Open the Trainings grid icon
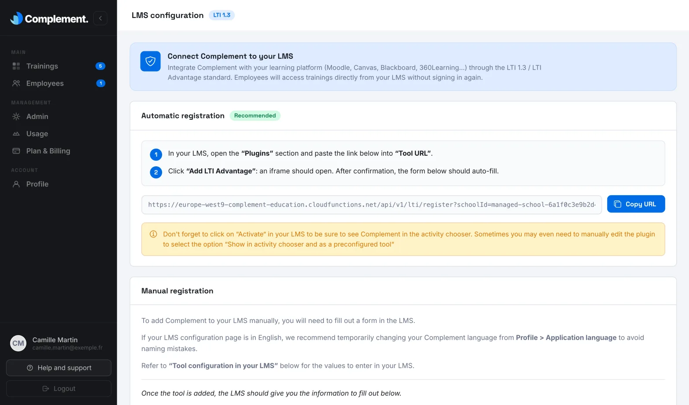 16,66
